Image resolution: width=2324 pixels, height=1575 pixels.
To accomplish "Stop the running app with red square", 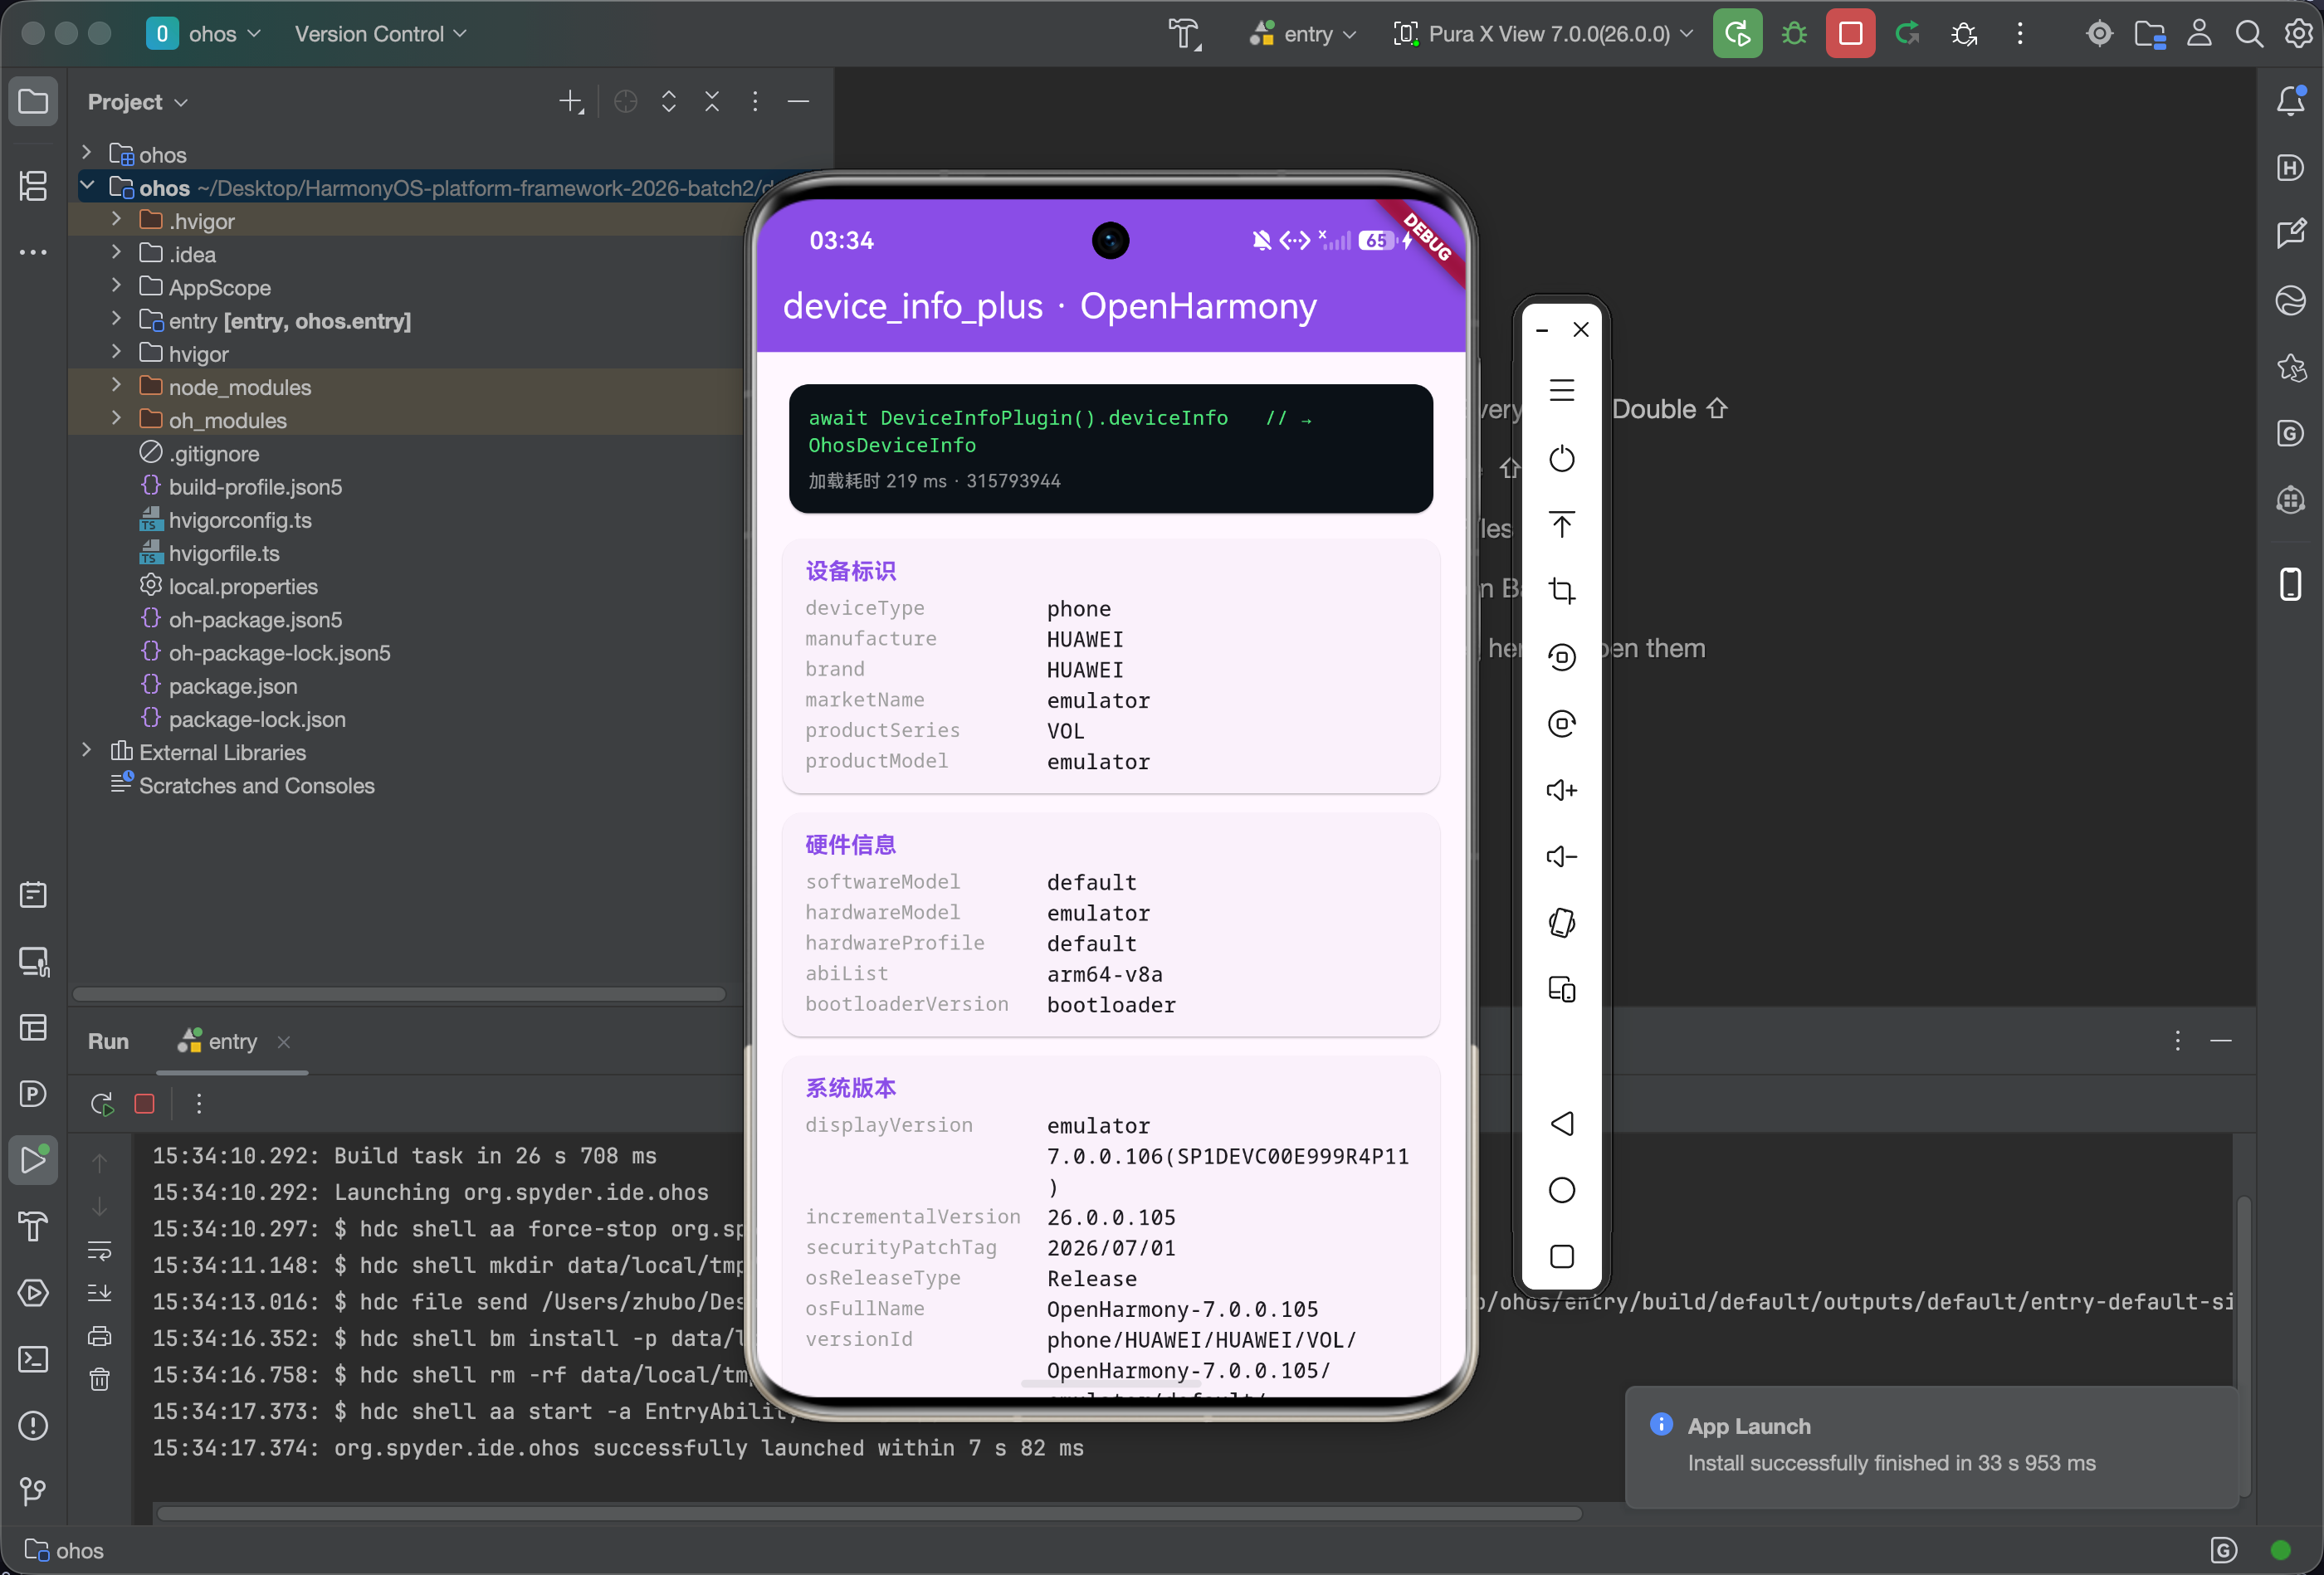I will point(1850,34).
